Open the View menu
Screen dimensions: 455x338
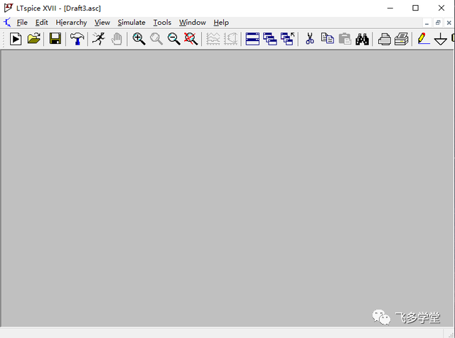pos(102,22)
